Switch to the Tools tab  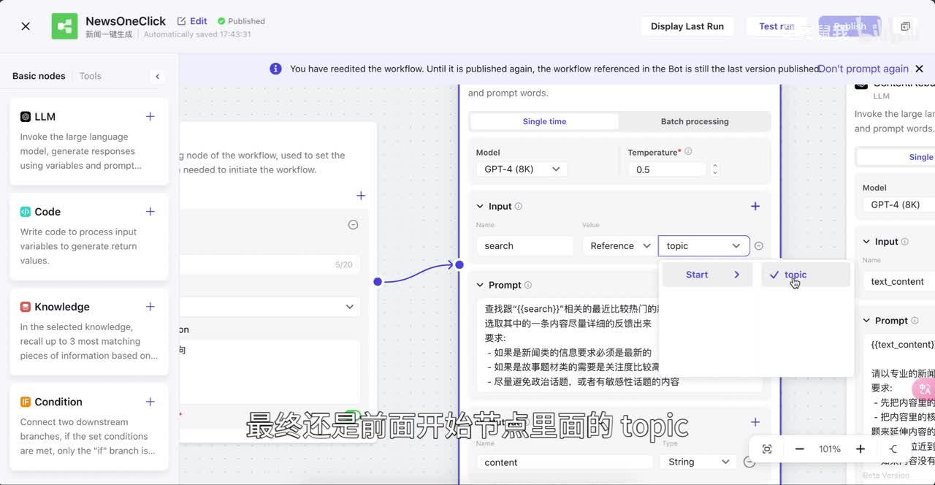90,76
